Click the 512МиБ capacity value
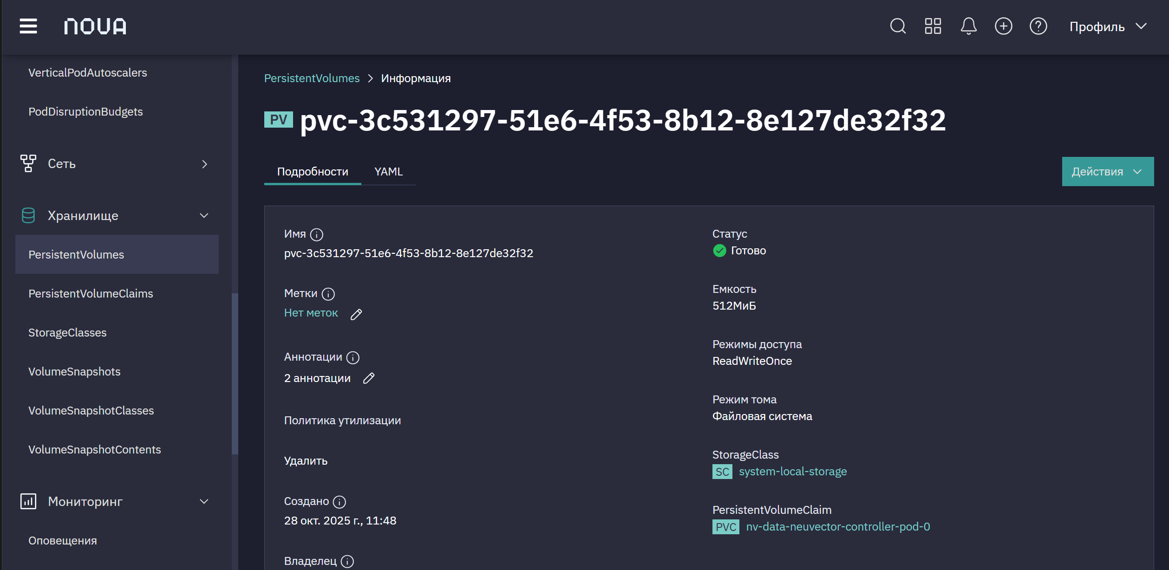Image resolution: width=1169 pixels, height=570 pixels. [x=734, y=306]
